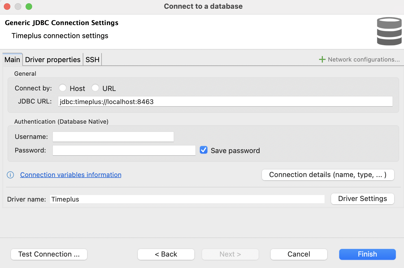Switch to the Driver properties tab
Image resolution: width=404 pixels, height=268 pixels.
pos(53,60)
